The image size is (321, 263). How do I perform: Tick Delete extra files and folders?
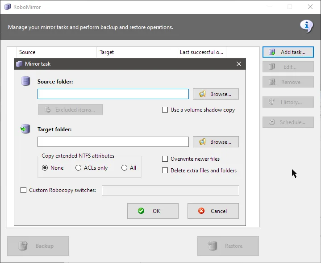coord(165,171)
